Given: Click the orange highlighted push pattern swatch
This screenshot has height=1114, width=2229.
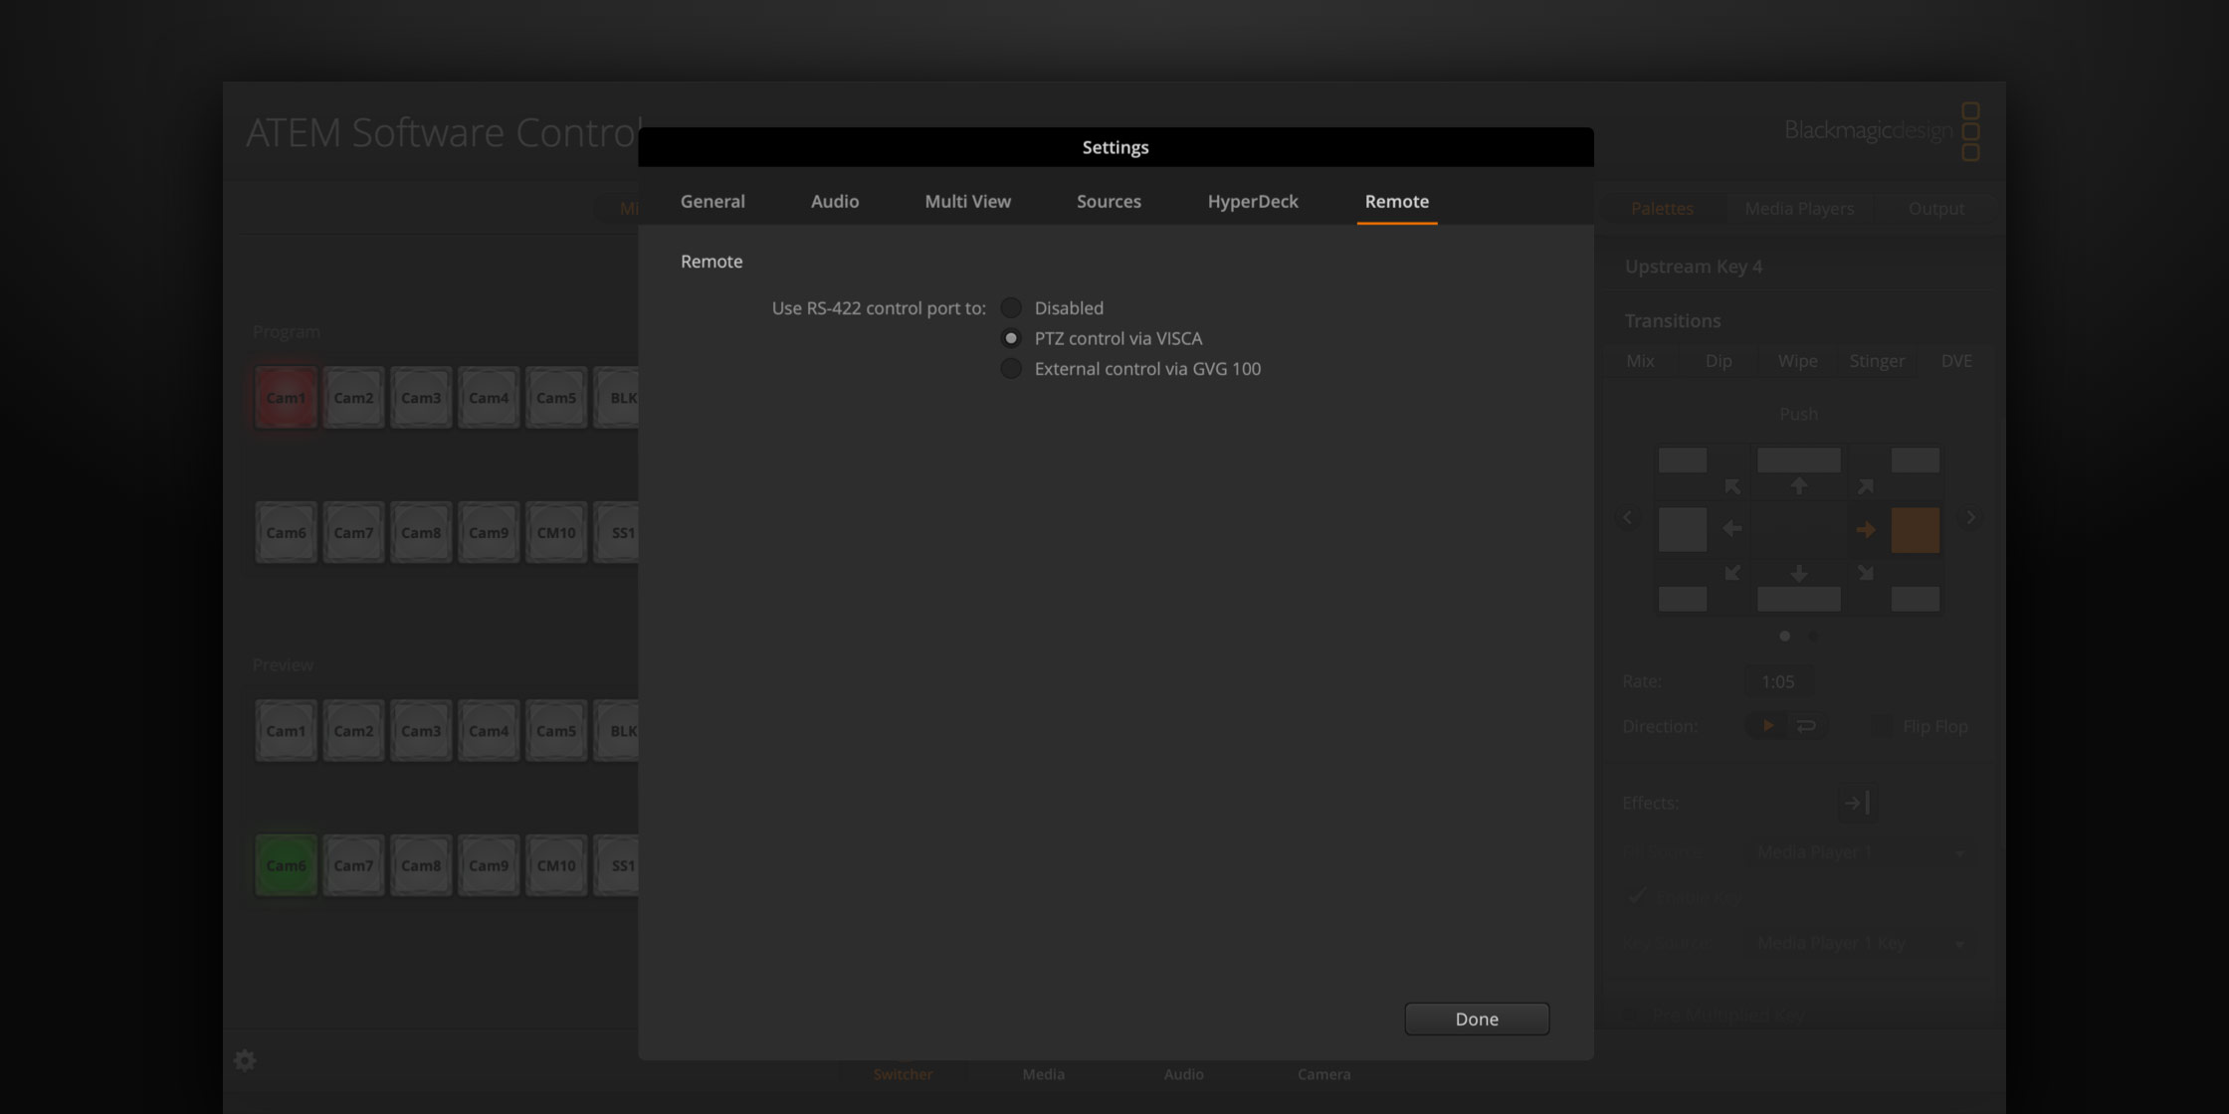Looking at the screenshot, I should coord(1916,529).
